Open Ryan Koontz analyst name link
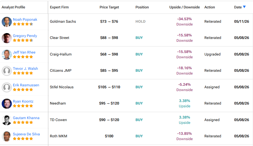The image size is (253, 146). [23, 101]
